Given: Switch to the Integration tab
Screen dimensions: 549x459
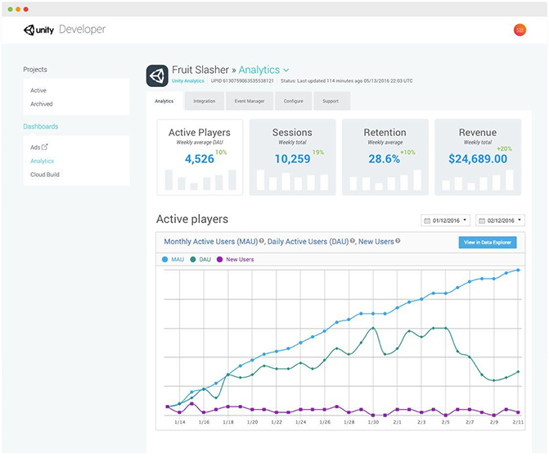Looking at the screenshot, I should 205,101.
